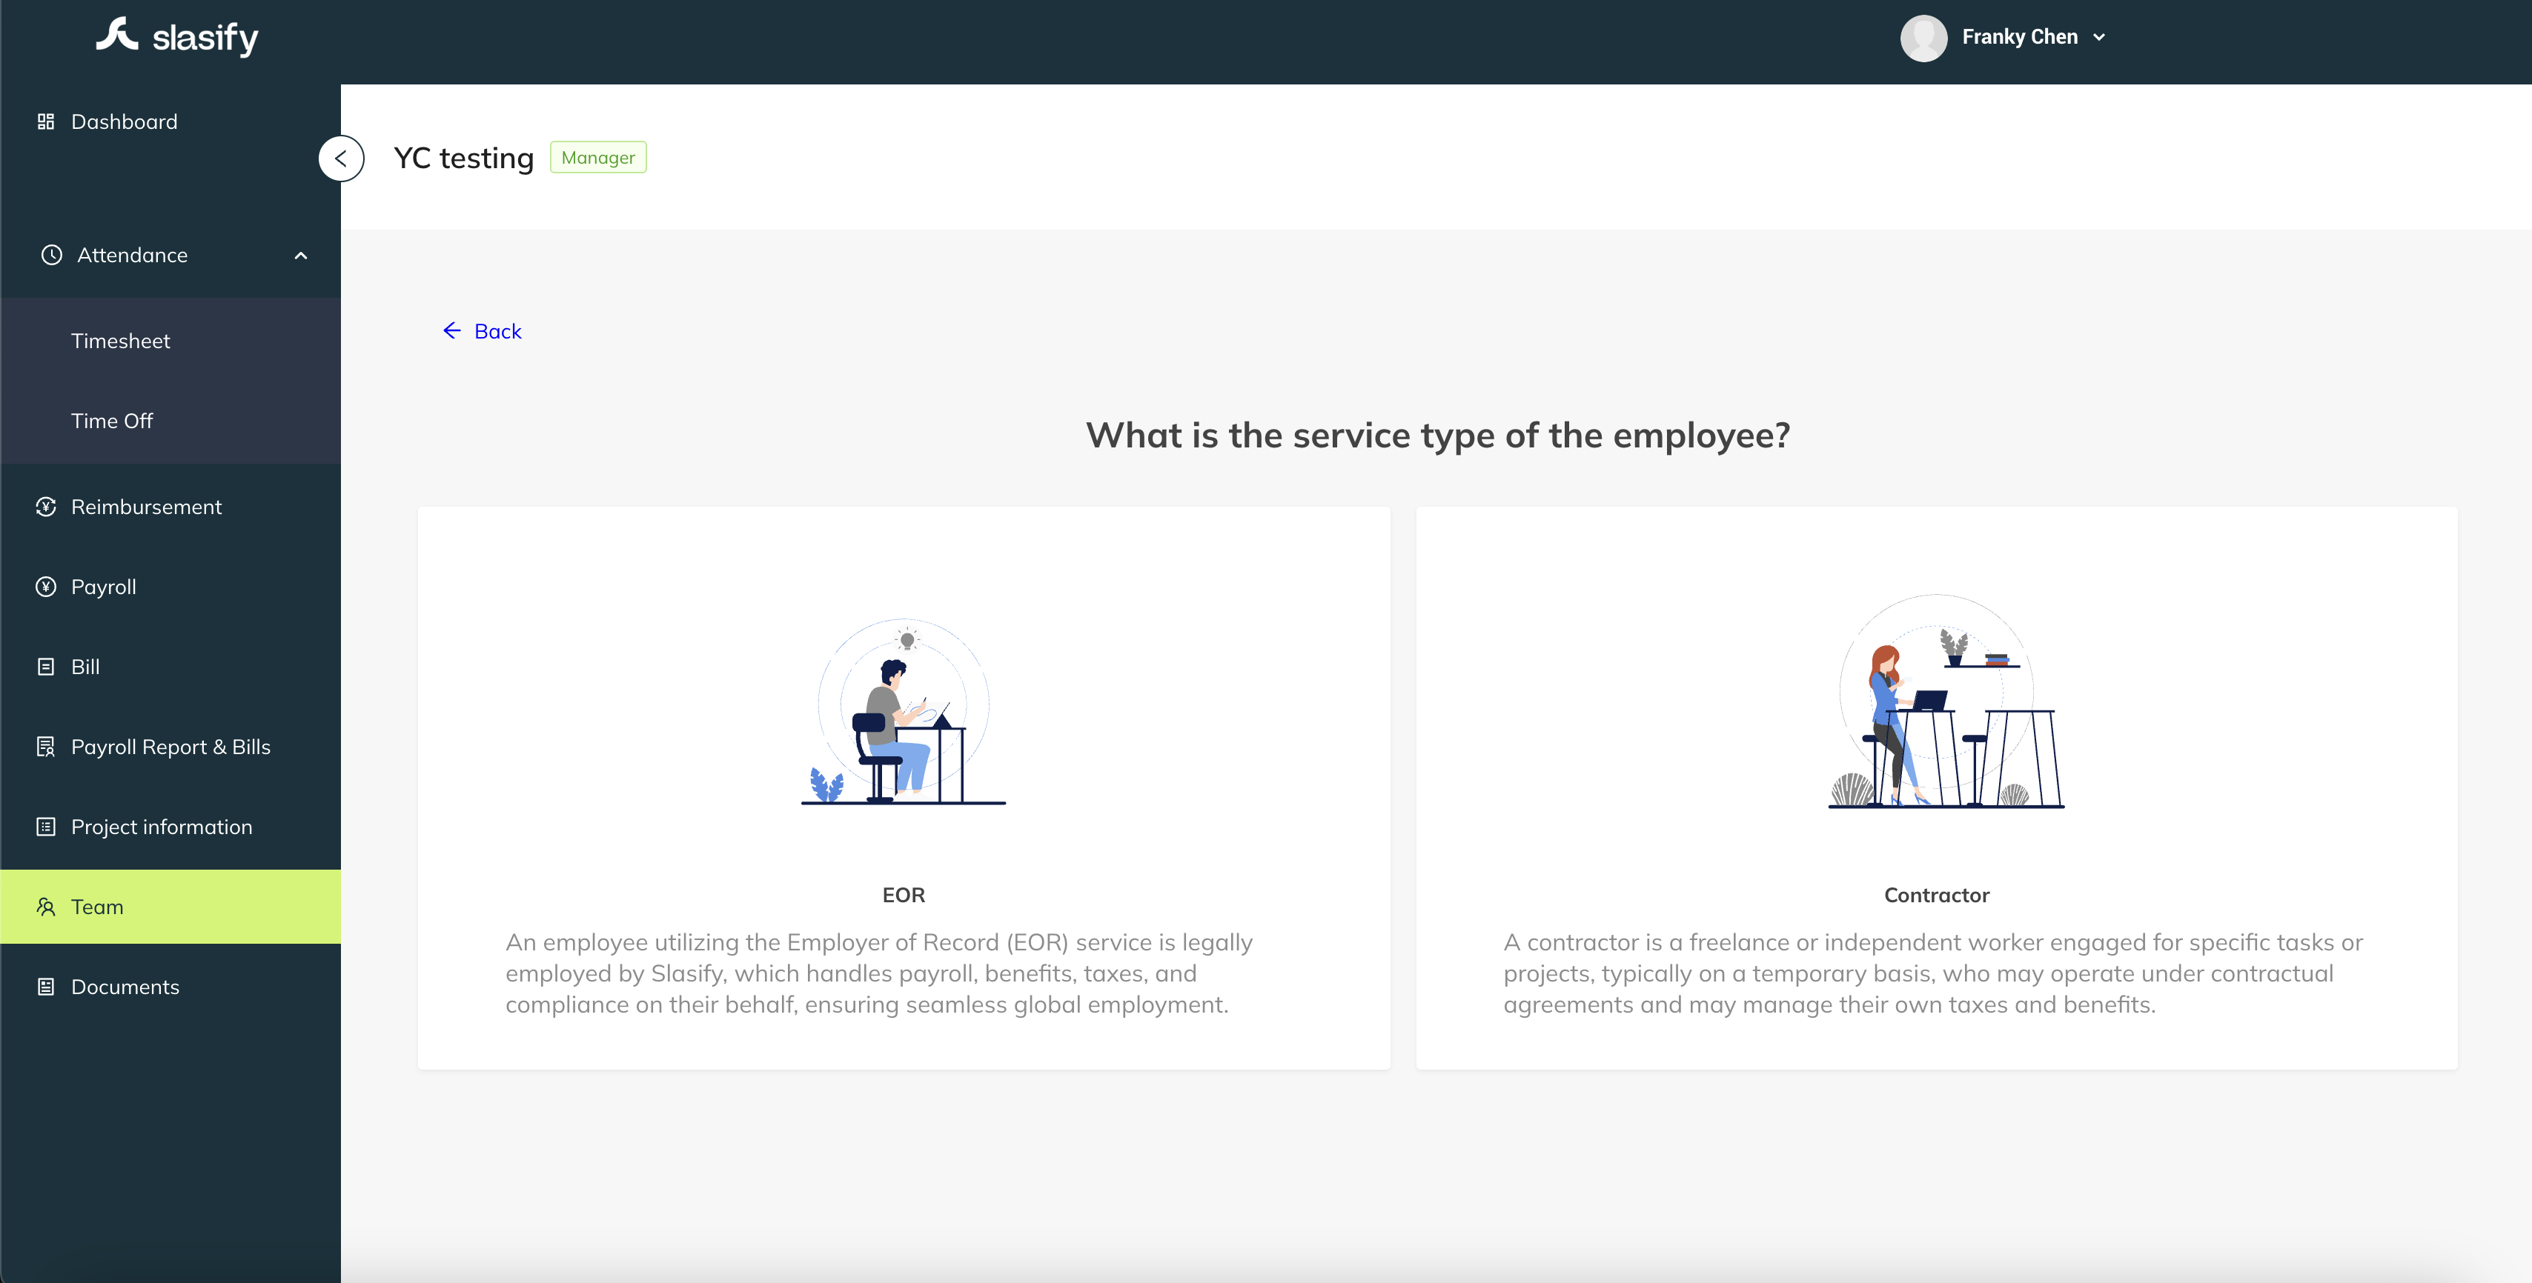Click the Back link
Screen dimensions: 2532x1283
click(x=482, y=331)
